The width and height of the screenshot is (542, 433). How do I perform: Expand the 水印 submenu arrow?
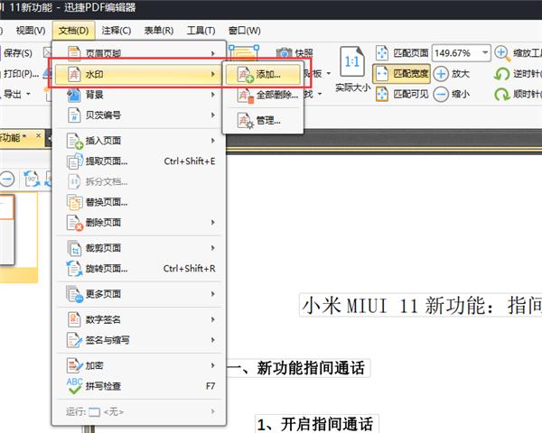[x=213, y=74]
